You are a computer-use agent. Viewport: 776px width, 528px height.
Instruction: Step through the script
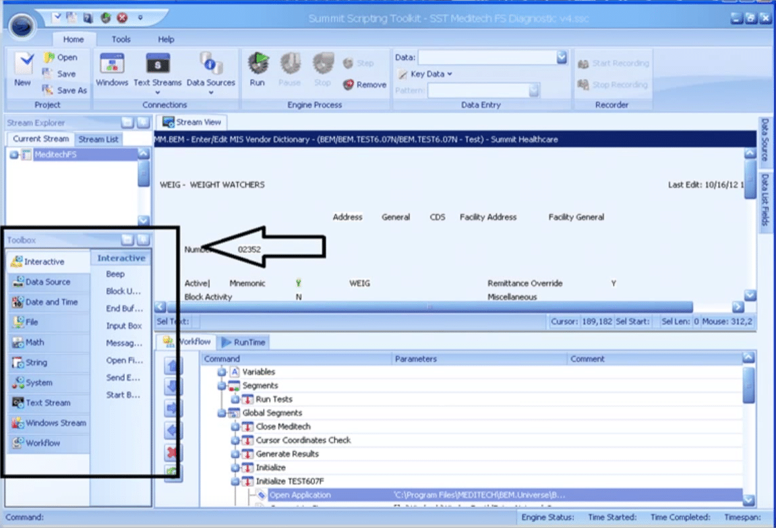pyautogui.click(x=358, y=63)
